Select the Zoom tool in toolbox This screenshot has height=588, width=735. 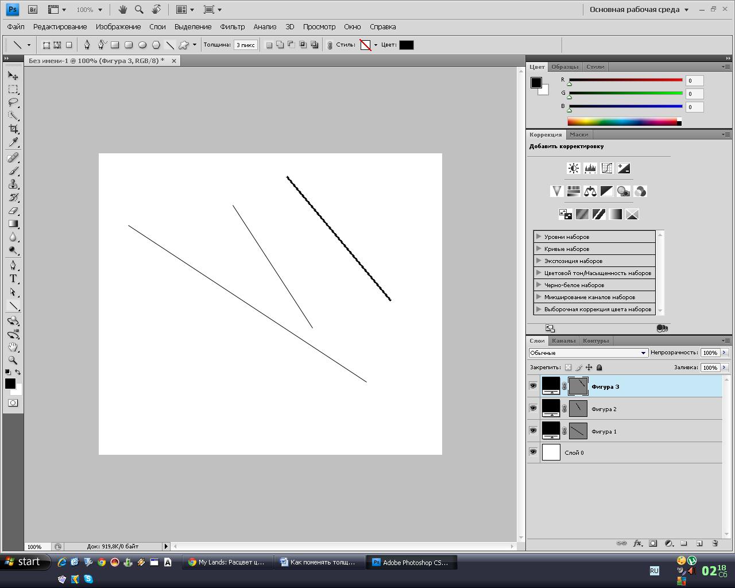[13, 360]
